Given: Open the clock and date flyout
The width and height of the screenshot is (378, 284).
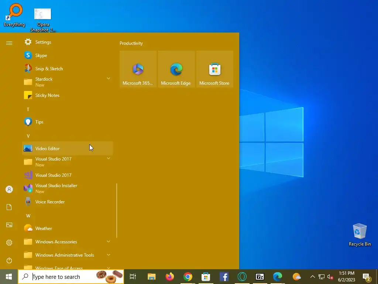Looking at the screenshot, I should [346, 277].
